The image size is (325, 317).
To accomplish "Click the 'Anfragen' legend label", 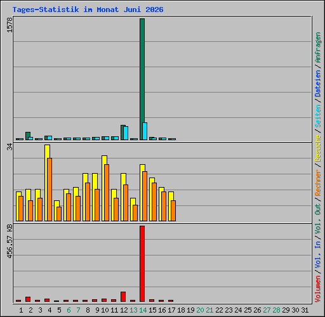I will coord(318,48).
